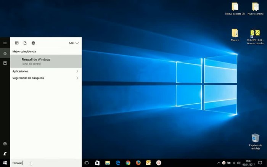Viewport: 267px width, 167px height.
Task: Select the Papelera de reciclaje icon
Action: point(255,142)
